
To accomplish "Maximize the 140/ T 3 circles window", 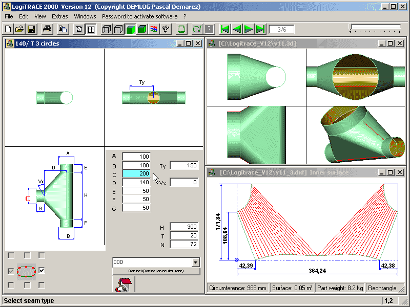I will (x=189, y=43).
